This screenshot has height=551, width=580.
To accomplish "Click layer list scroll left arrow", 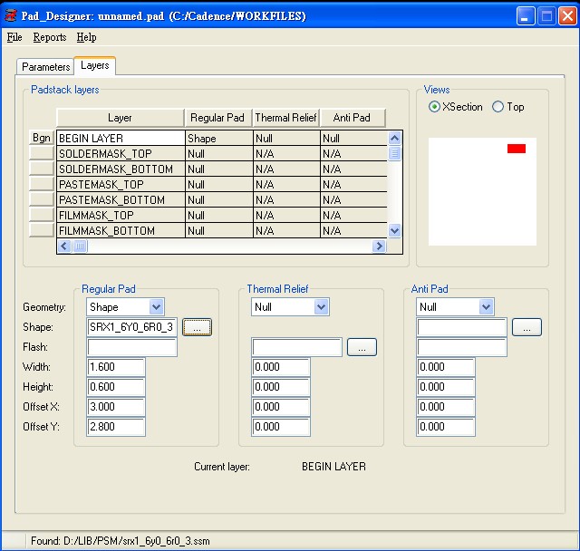I will [64, 246].
